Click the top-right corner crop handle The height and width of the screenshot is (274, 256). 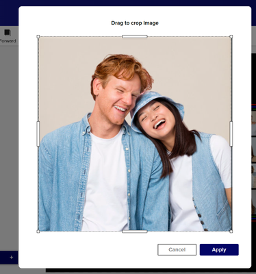[x=231, y=36]
